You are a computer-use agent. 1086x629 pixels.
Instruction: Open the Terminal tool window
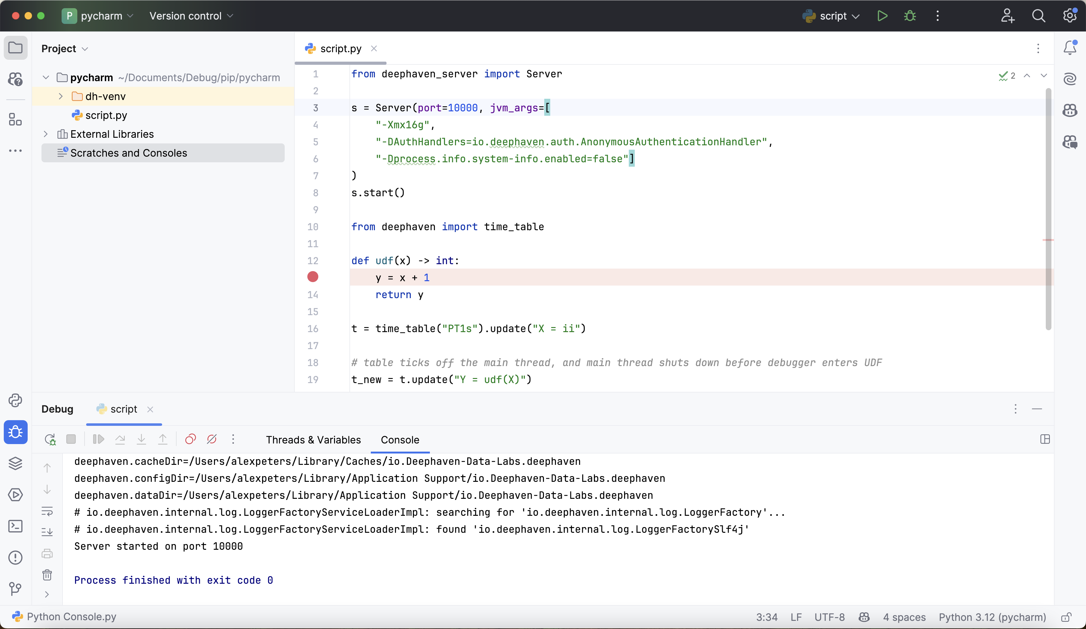click(x=15, y=526)
